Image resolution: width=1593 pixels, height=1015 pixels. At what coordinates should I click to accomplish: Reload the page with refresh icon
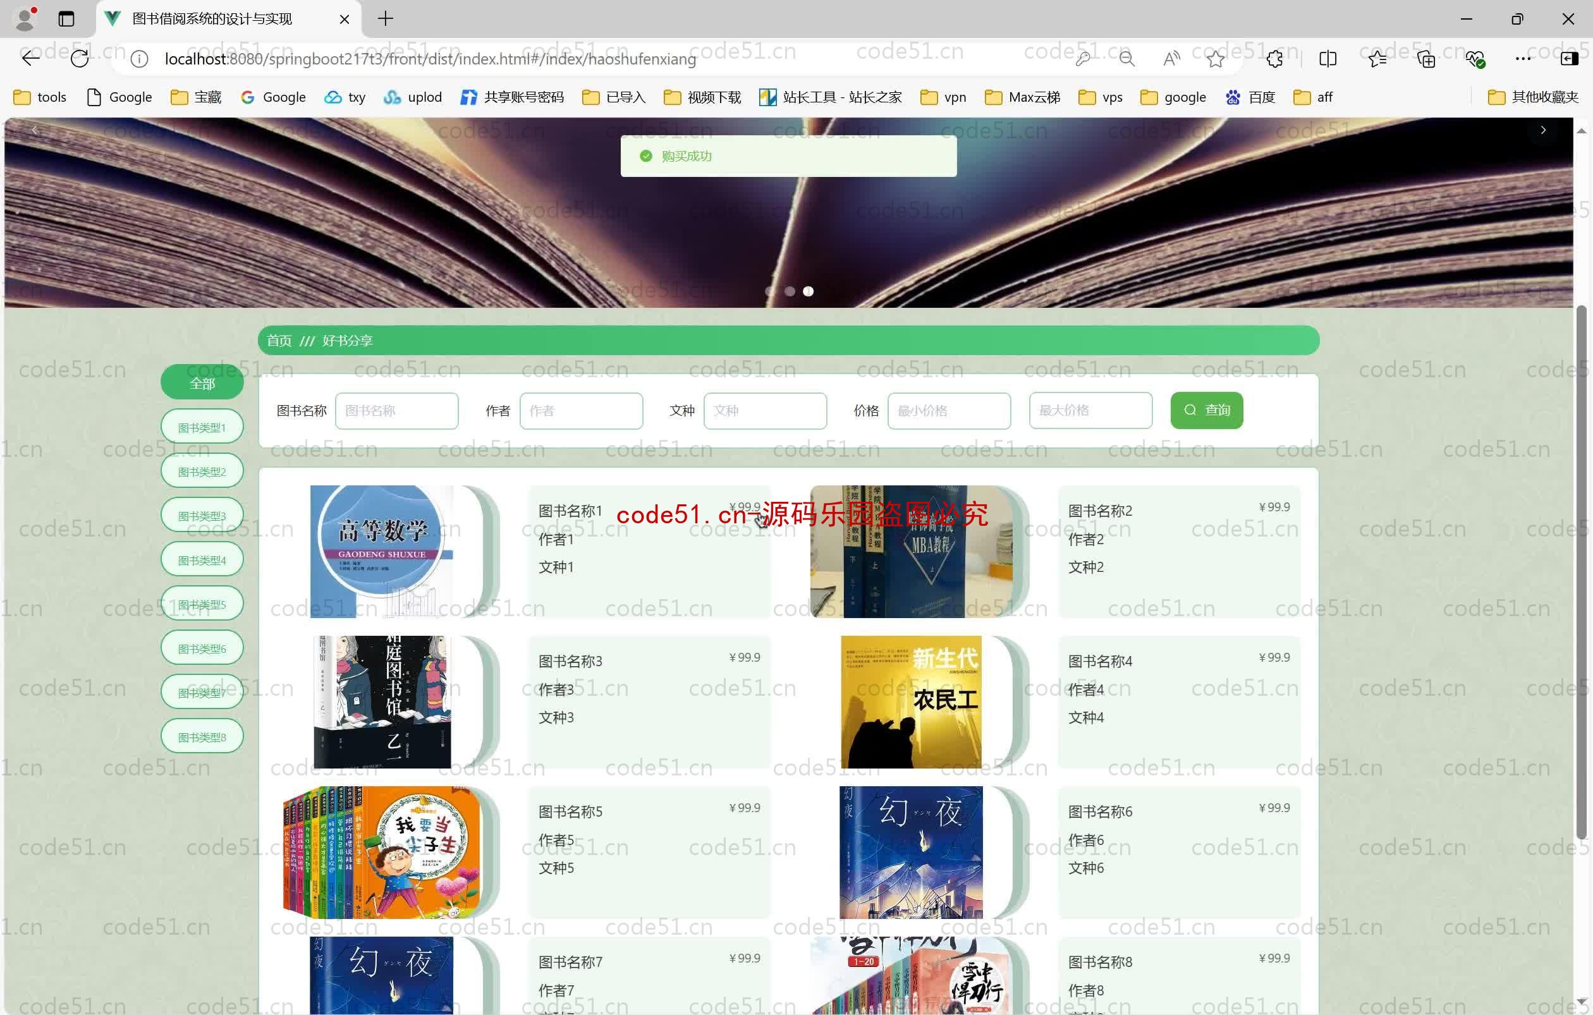[x=80, y=59]
